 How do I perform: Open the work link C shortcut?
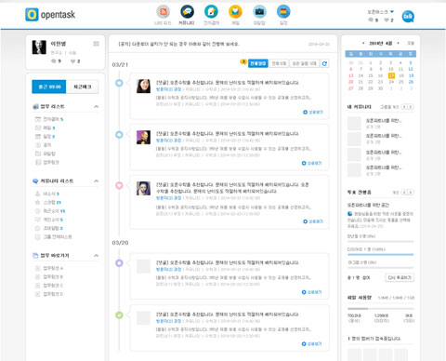pyautogui.click(x=49, y=286)
